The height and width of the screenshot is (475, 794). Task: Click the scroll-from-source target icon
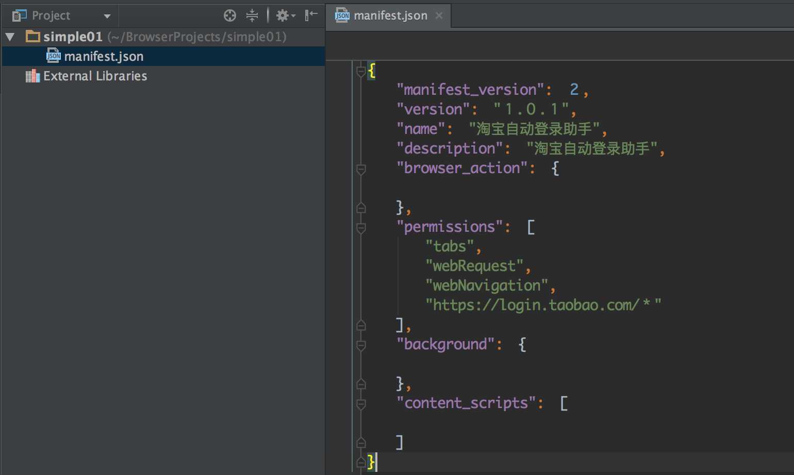coord(230,15)
